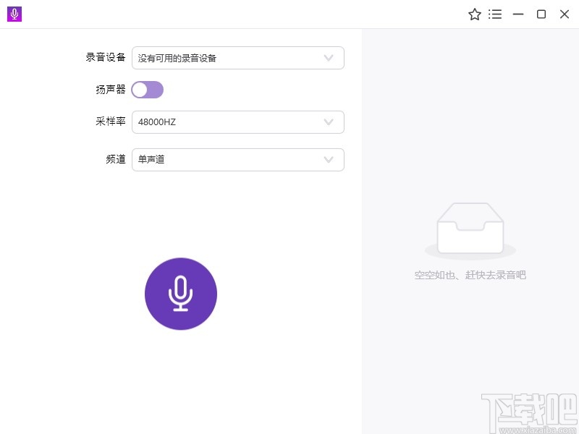Open the recordings list icon in the title bar
Screen dimensions: 579x434
pos(495,14)
